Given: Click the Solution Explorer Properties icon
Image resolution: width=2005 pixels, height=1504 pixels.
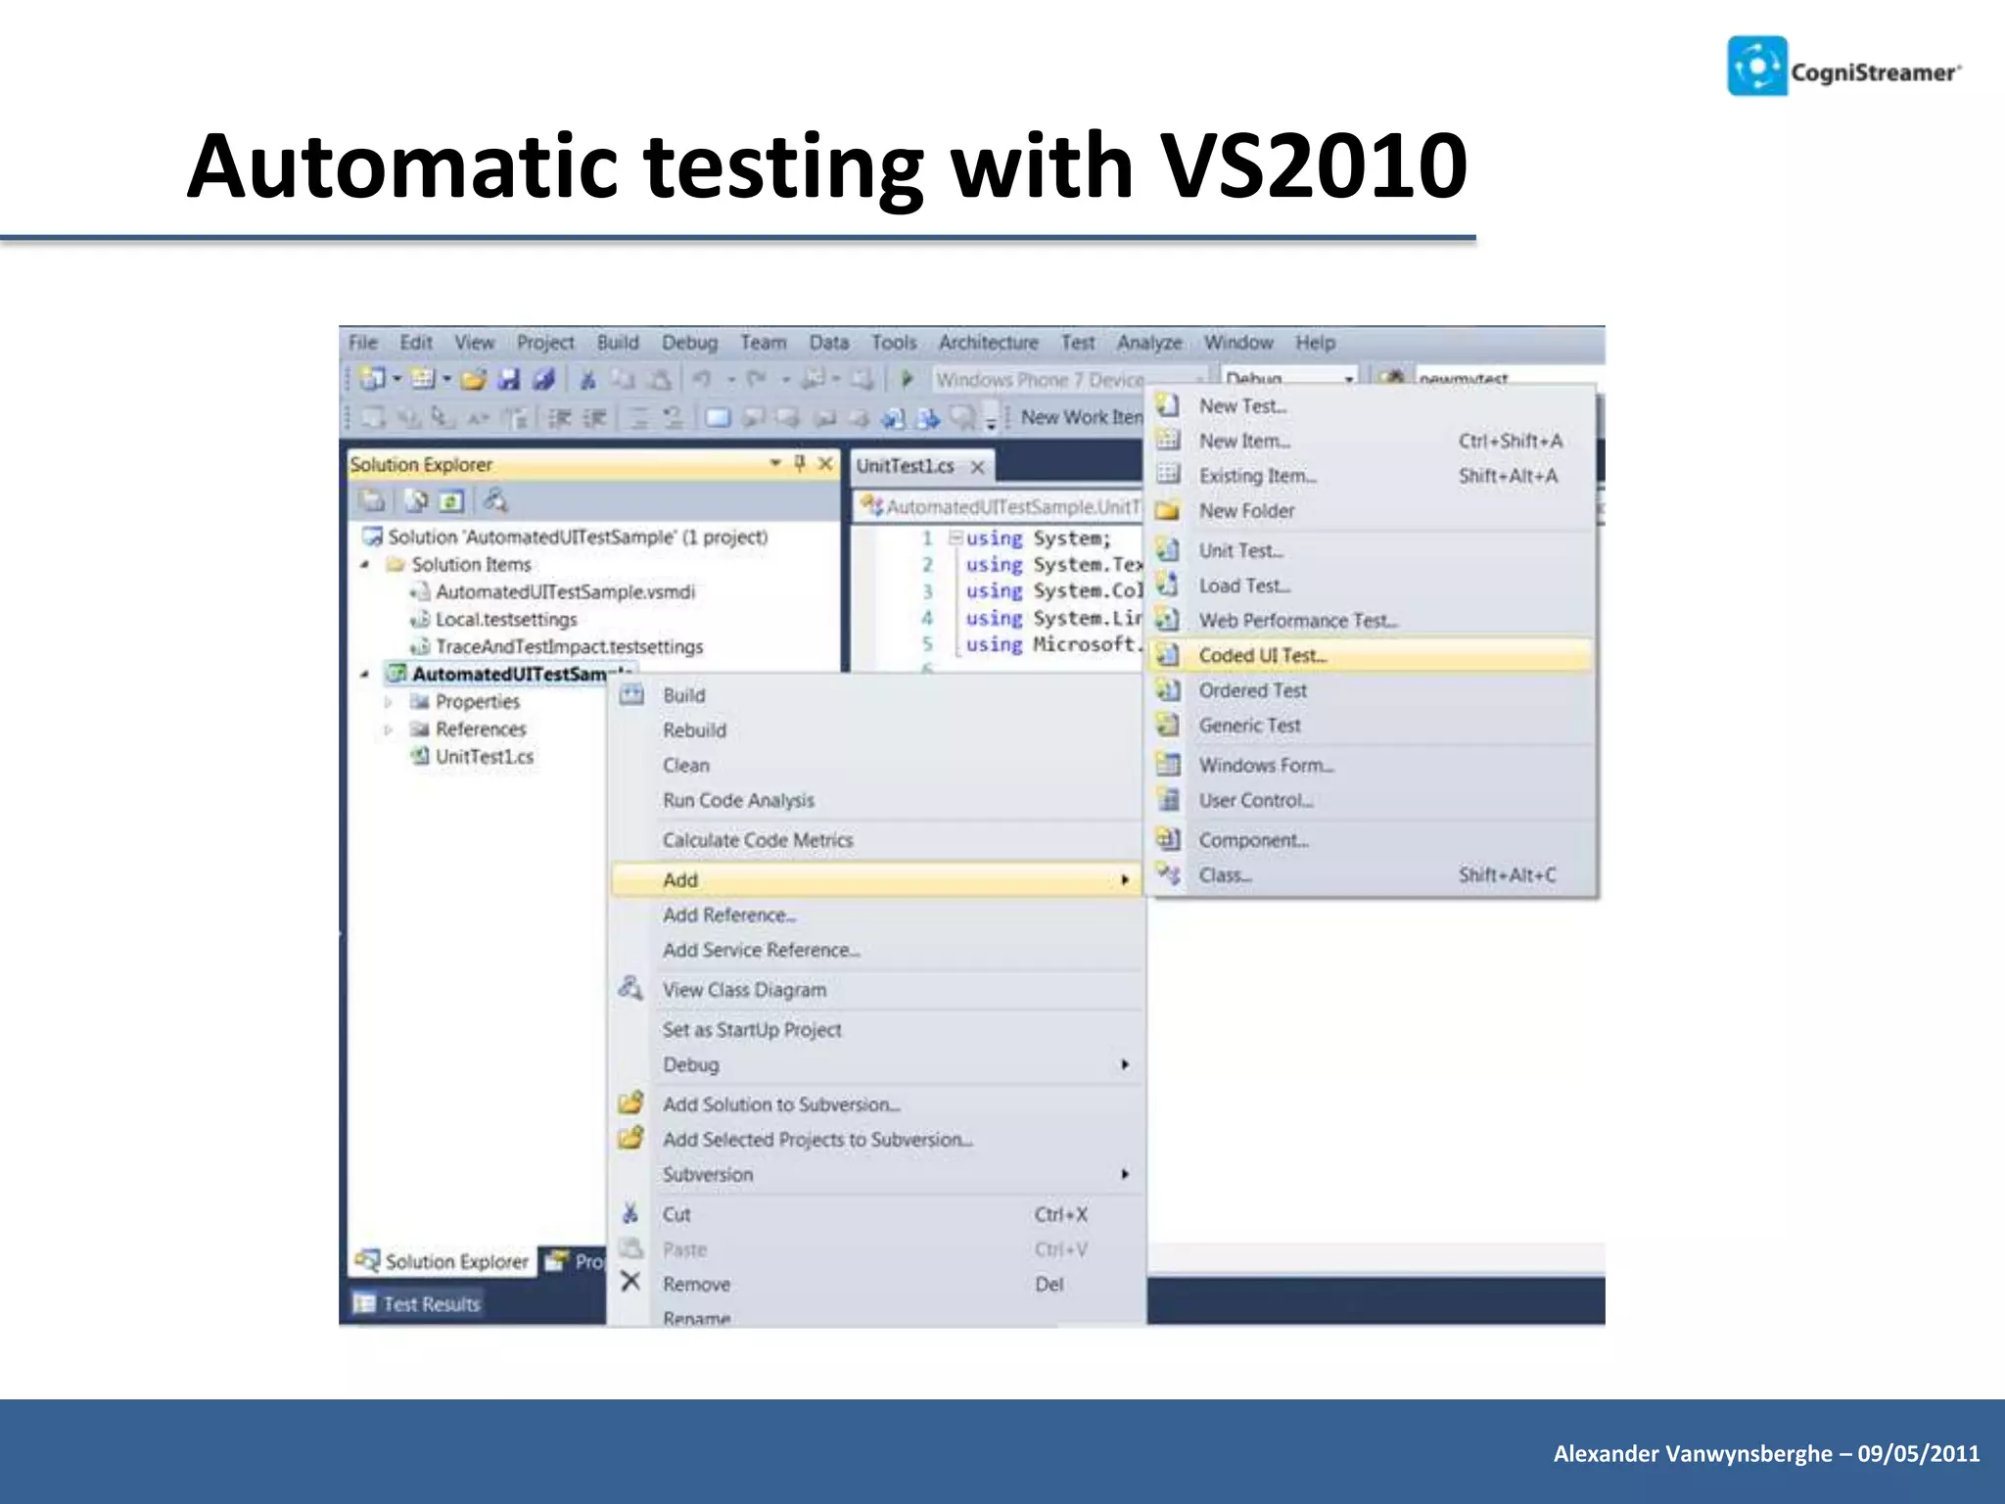Looking at the screenshot, I should coord(371,501).
